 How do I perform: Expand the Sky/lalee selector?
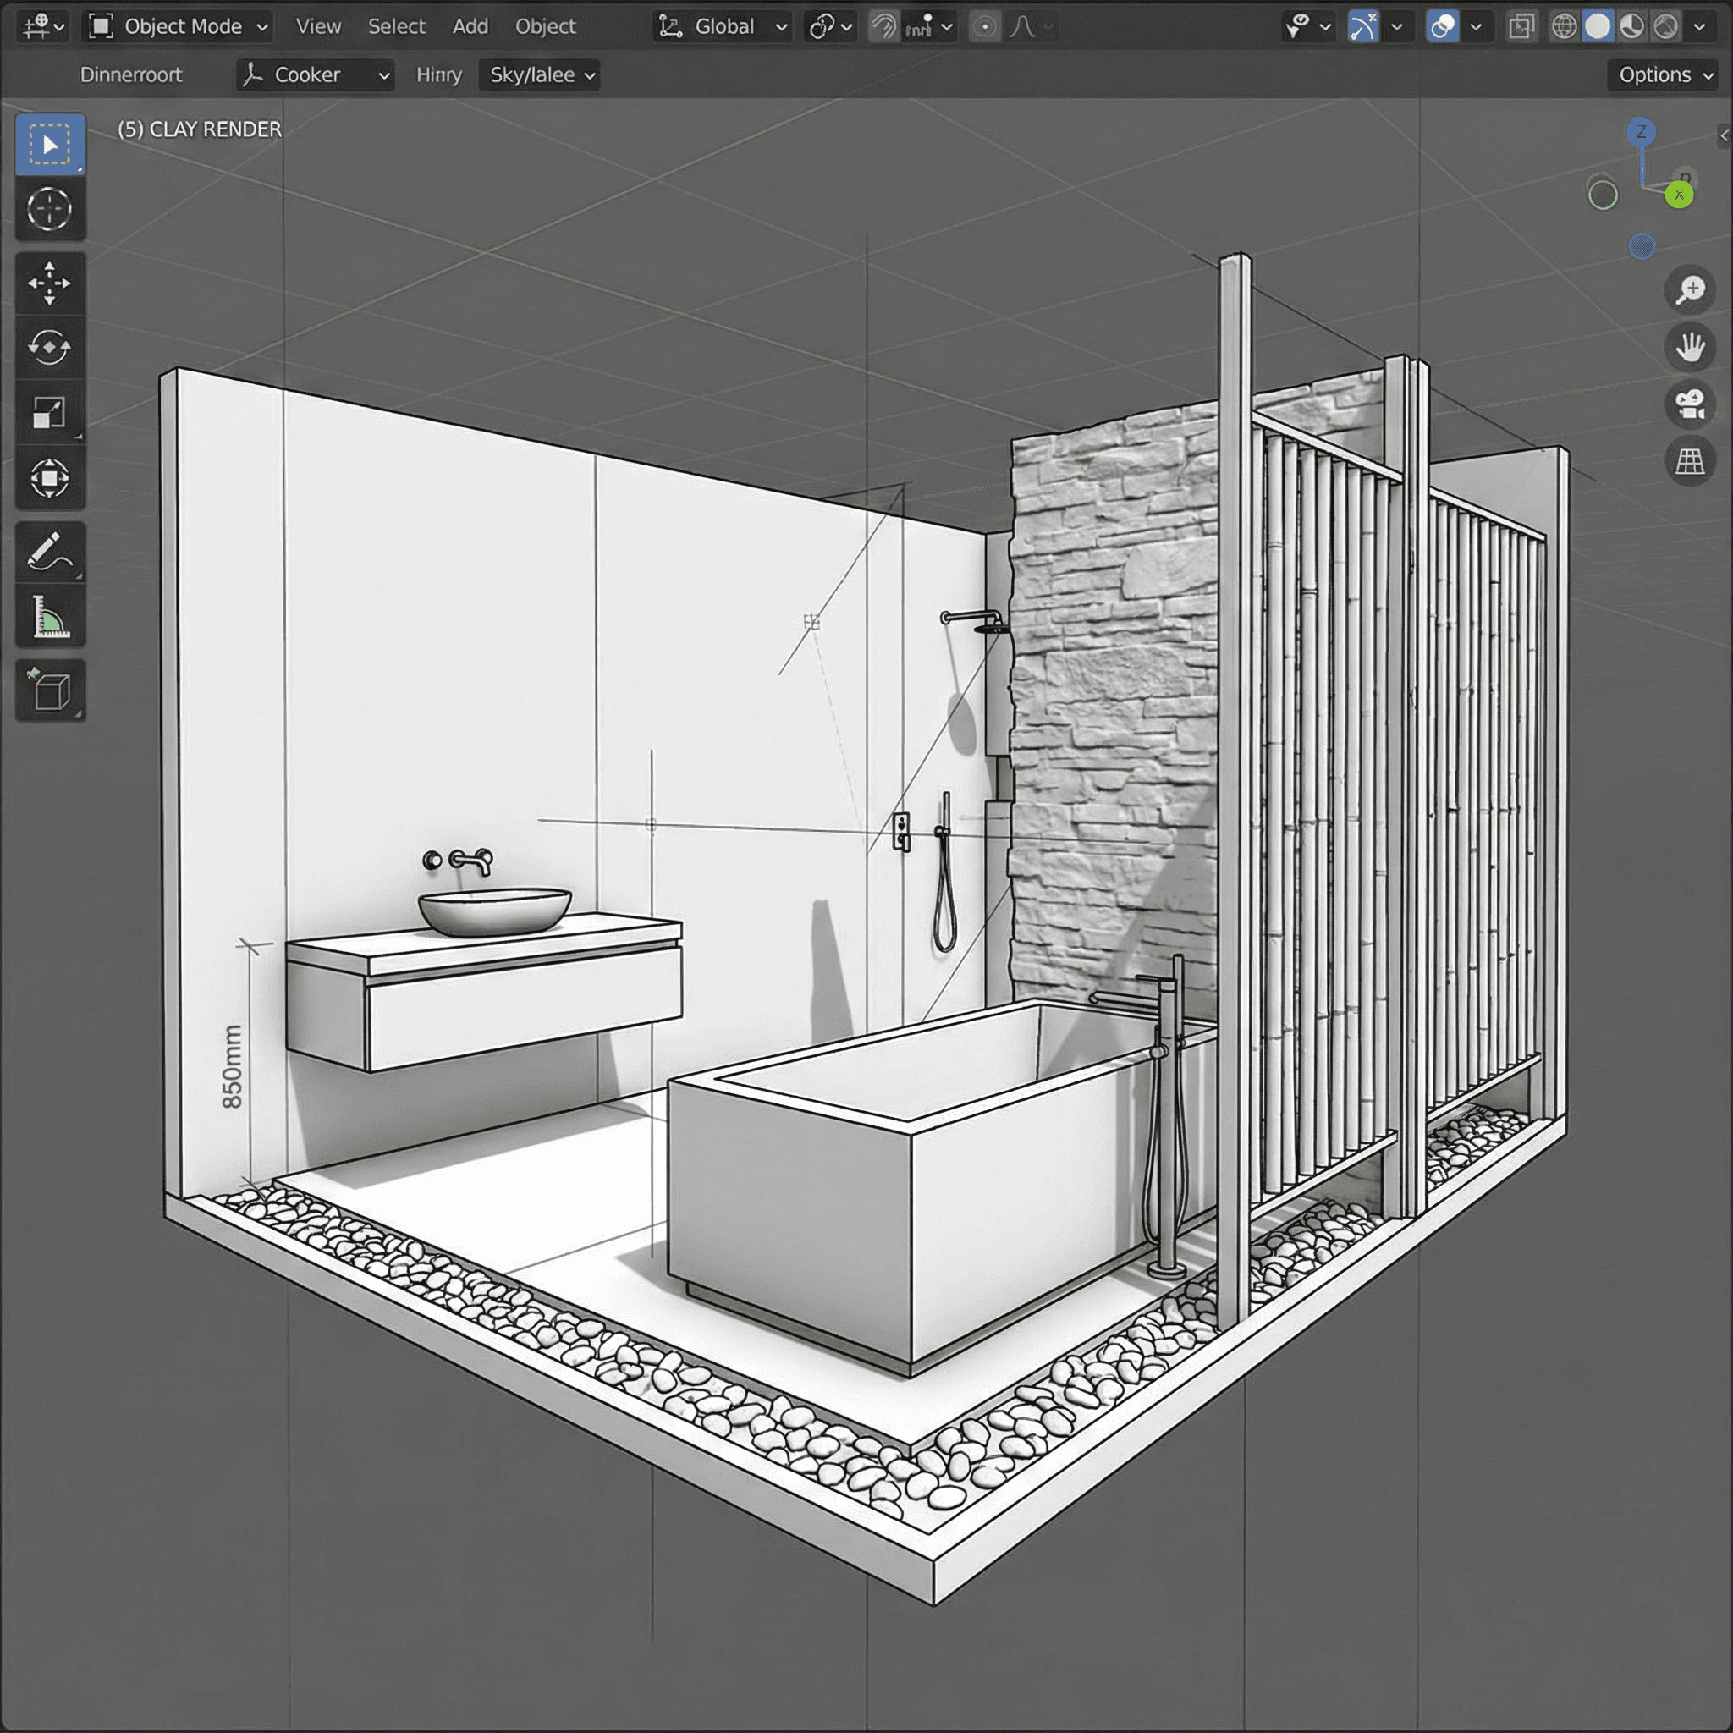click(x=538, y=74)
